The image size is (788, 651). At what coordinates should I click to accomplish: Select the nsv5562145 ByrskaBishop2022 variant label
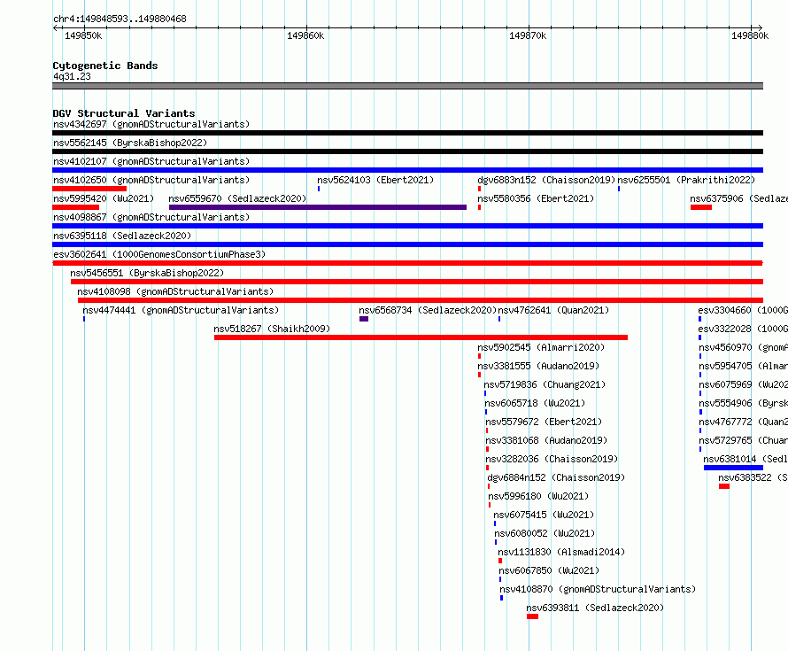[130, 143]
